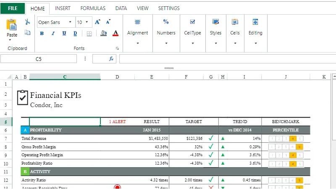Open the Numbers percent icon
Image resolution: width=336 pixels, height=189 pixels.
(x=166, y=22)
